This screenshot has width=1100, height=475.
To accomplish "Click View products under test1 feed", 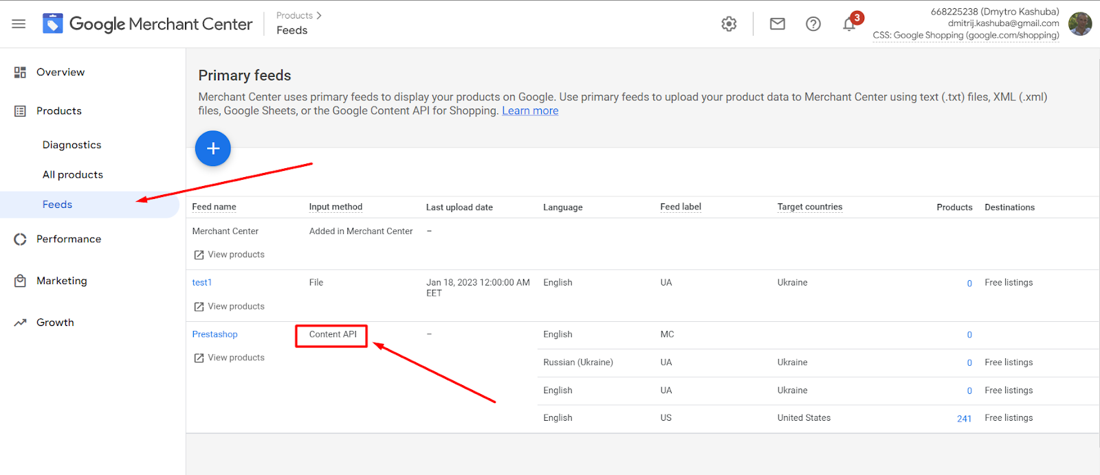I will click(236, 307).
